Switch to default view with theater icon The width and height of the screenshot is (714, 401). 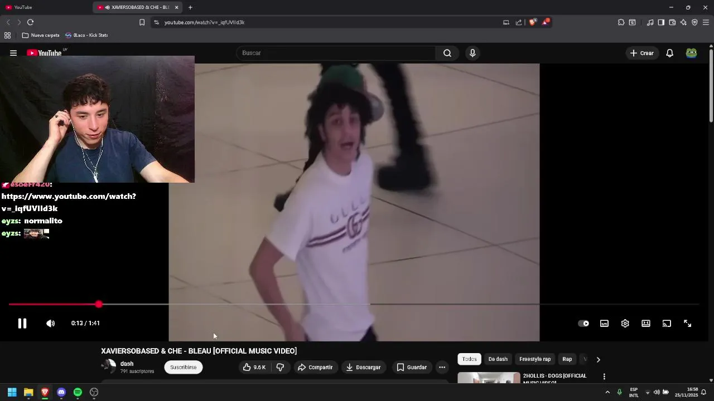[x=646, y=323]
